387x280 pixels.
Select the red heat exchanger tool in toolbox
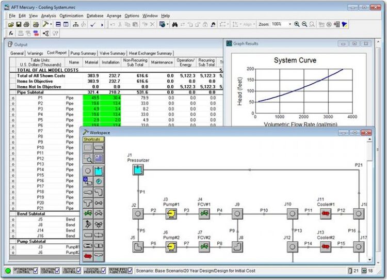(x=88, y=256)
